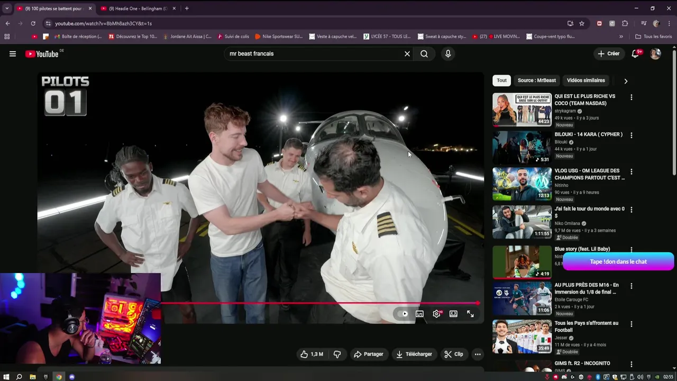Bookmark this page with the star
This screenshot has width=677, height=381.
[x=582, y=23]
